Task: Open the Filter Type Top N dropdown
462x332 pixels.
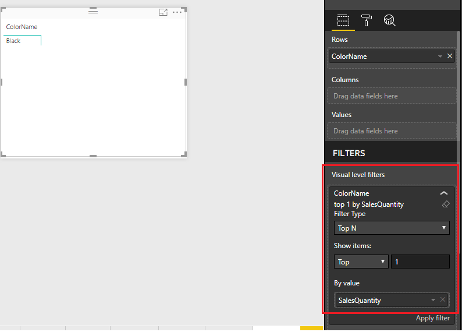Action: click(392, 228)
